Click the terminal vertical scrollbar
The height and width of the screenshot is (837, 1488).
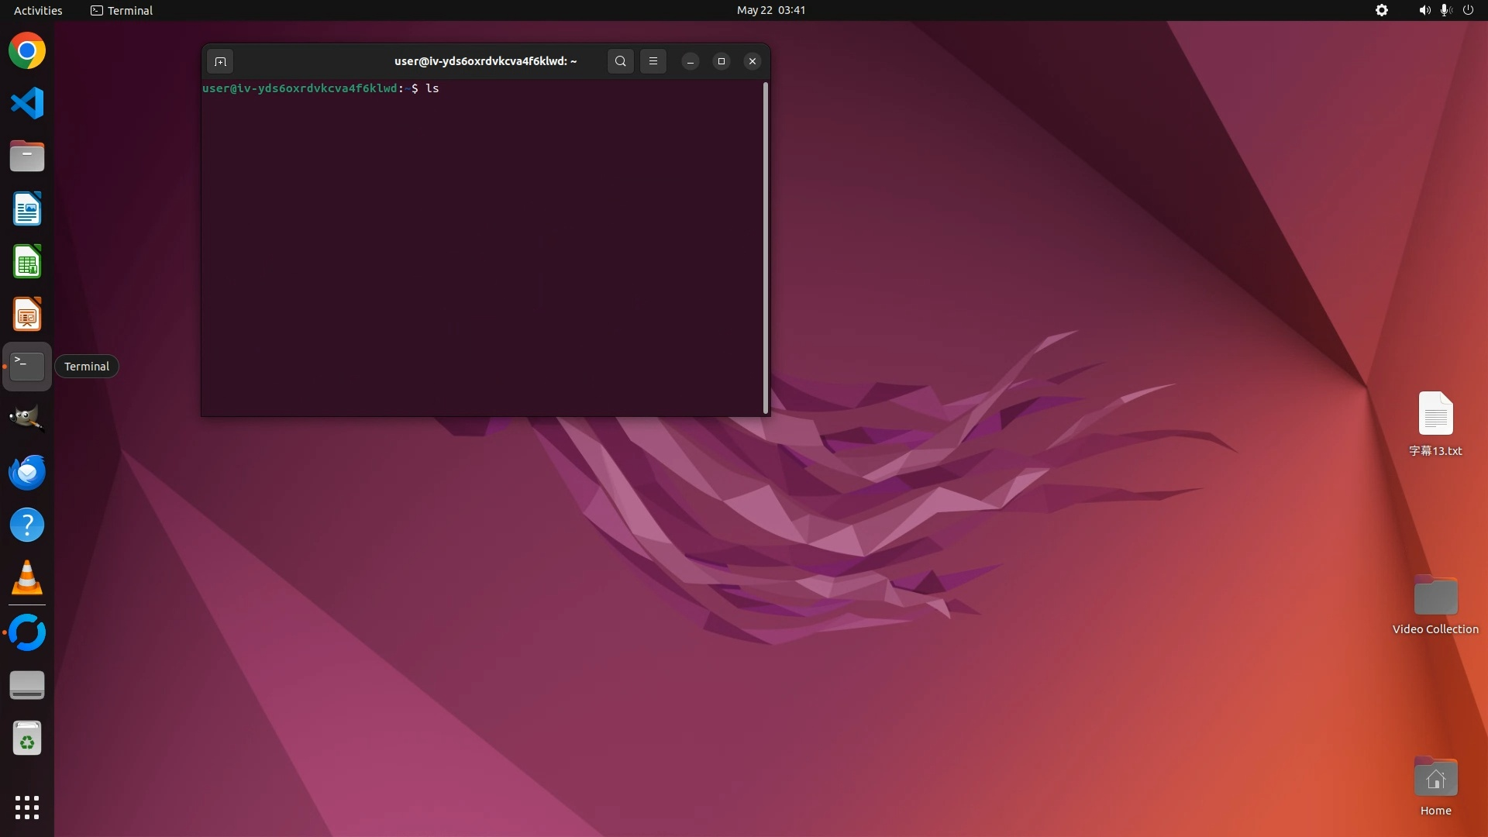pos(766,248)
